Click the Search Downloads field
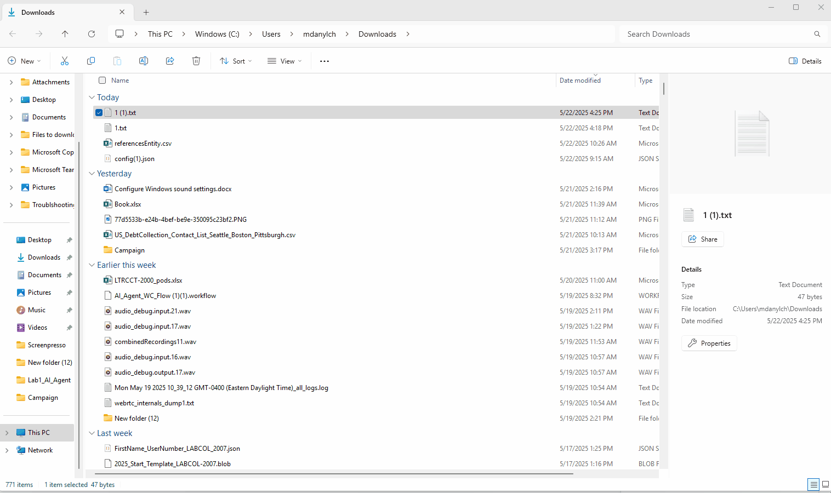 point(718,34)
